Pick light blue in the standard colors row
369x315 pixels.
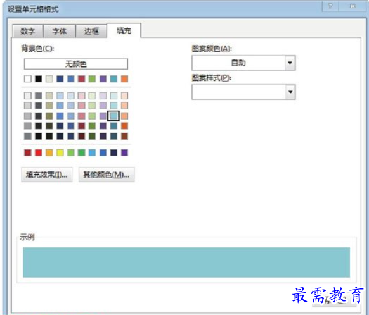point(93,152)
